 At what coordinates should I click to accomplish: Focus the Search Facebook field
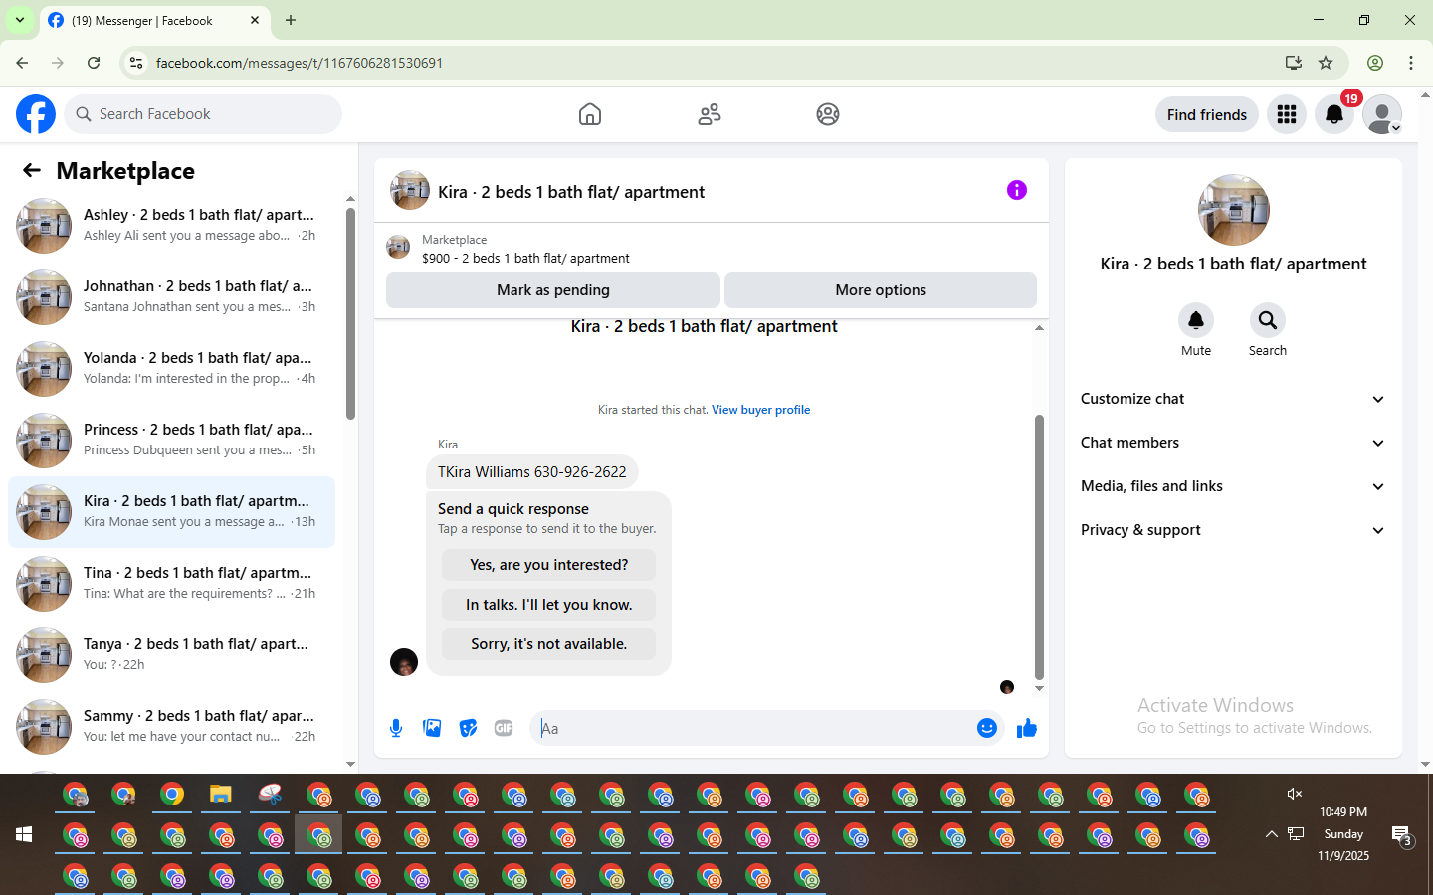coord(203,114)
